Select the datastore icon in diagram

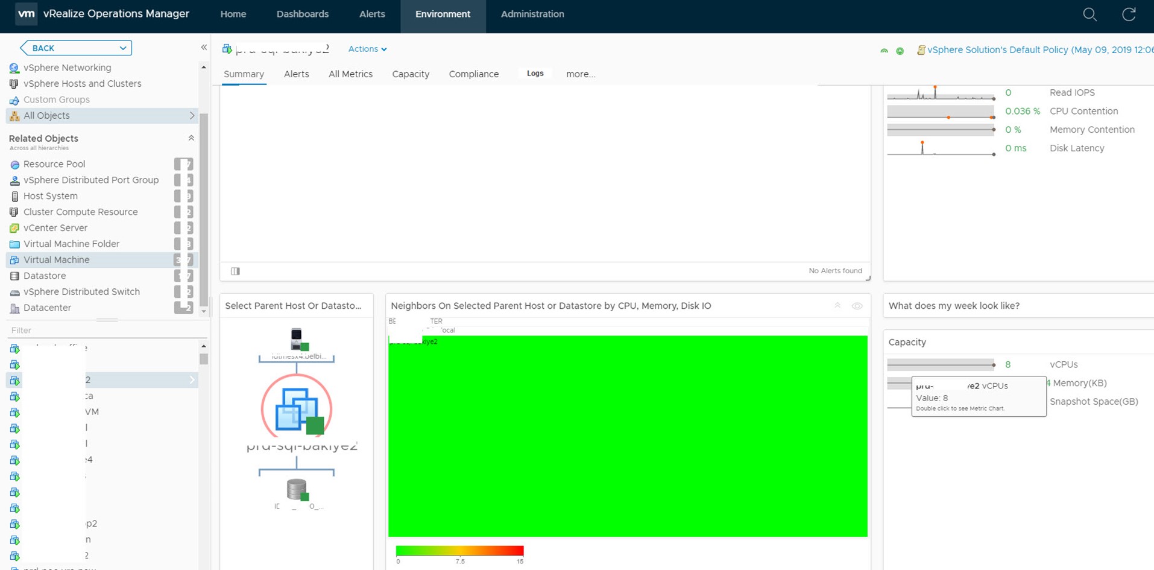coord(297,490)
